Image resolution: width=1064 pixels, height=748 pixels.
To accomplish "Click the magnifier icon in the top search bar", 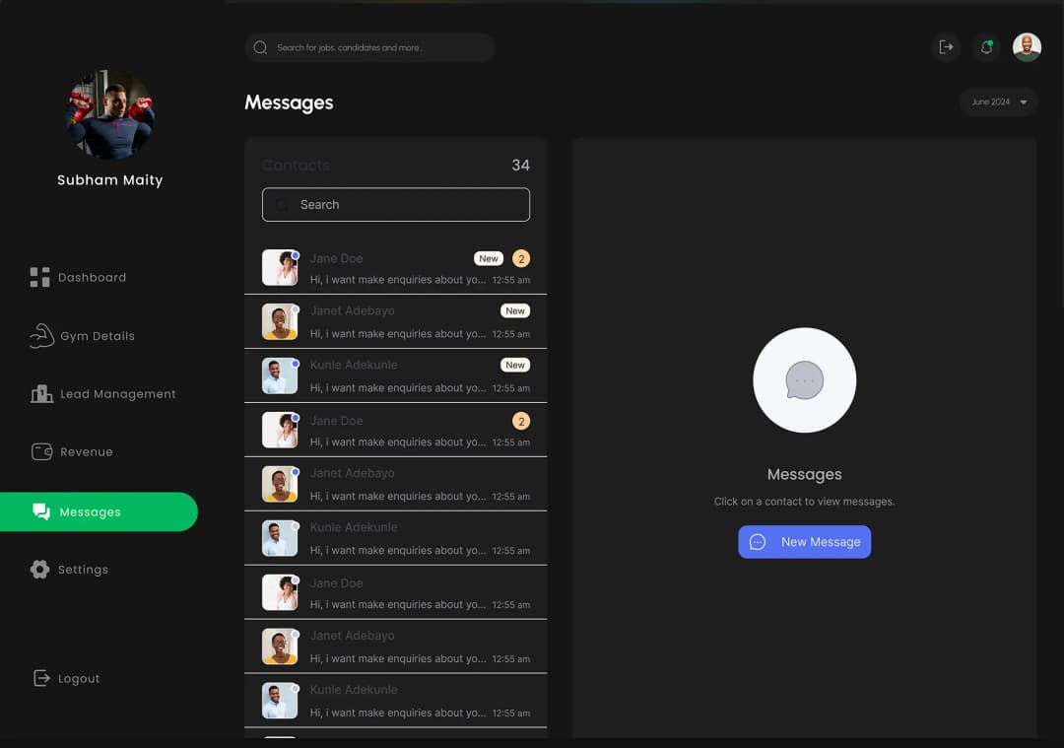I will [260, 47].
